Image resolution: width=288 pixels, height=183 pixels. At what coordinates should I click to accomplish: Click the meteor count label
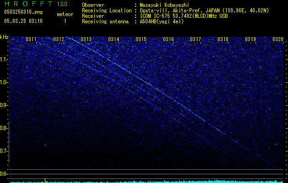(x=65, y=14)
